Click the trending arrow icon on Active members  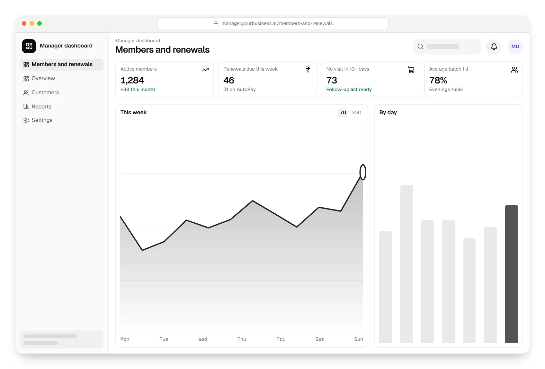coord(205,70)
